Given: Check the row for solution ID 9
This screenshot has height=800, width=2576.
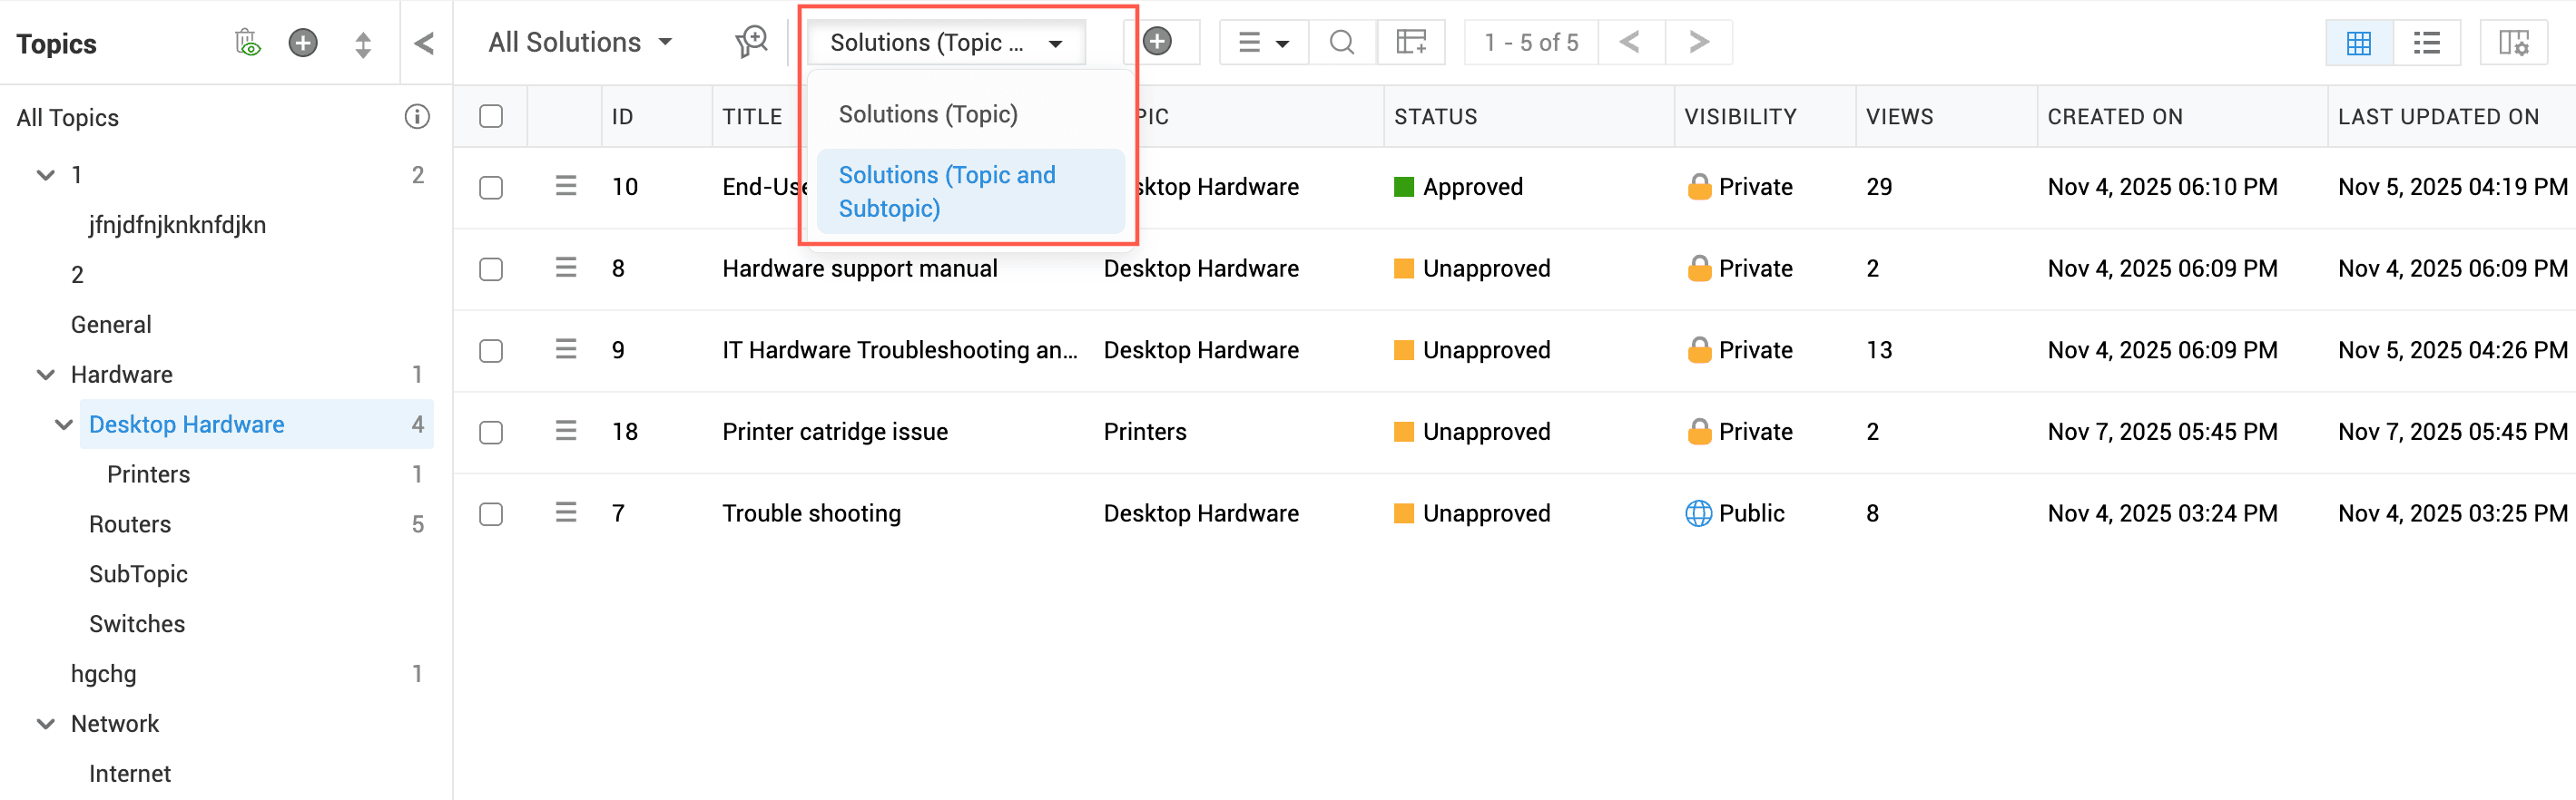Looking at the screenshot, I should coord(491,350).
